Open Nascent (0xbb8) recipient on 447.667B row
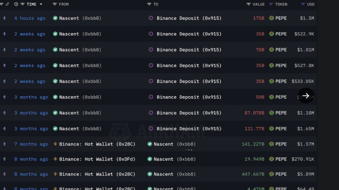Screen dimensions: 339x190 (x=174, y=174)
